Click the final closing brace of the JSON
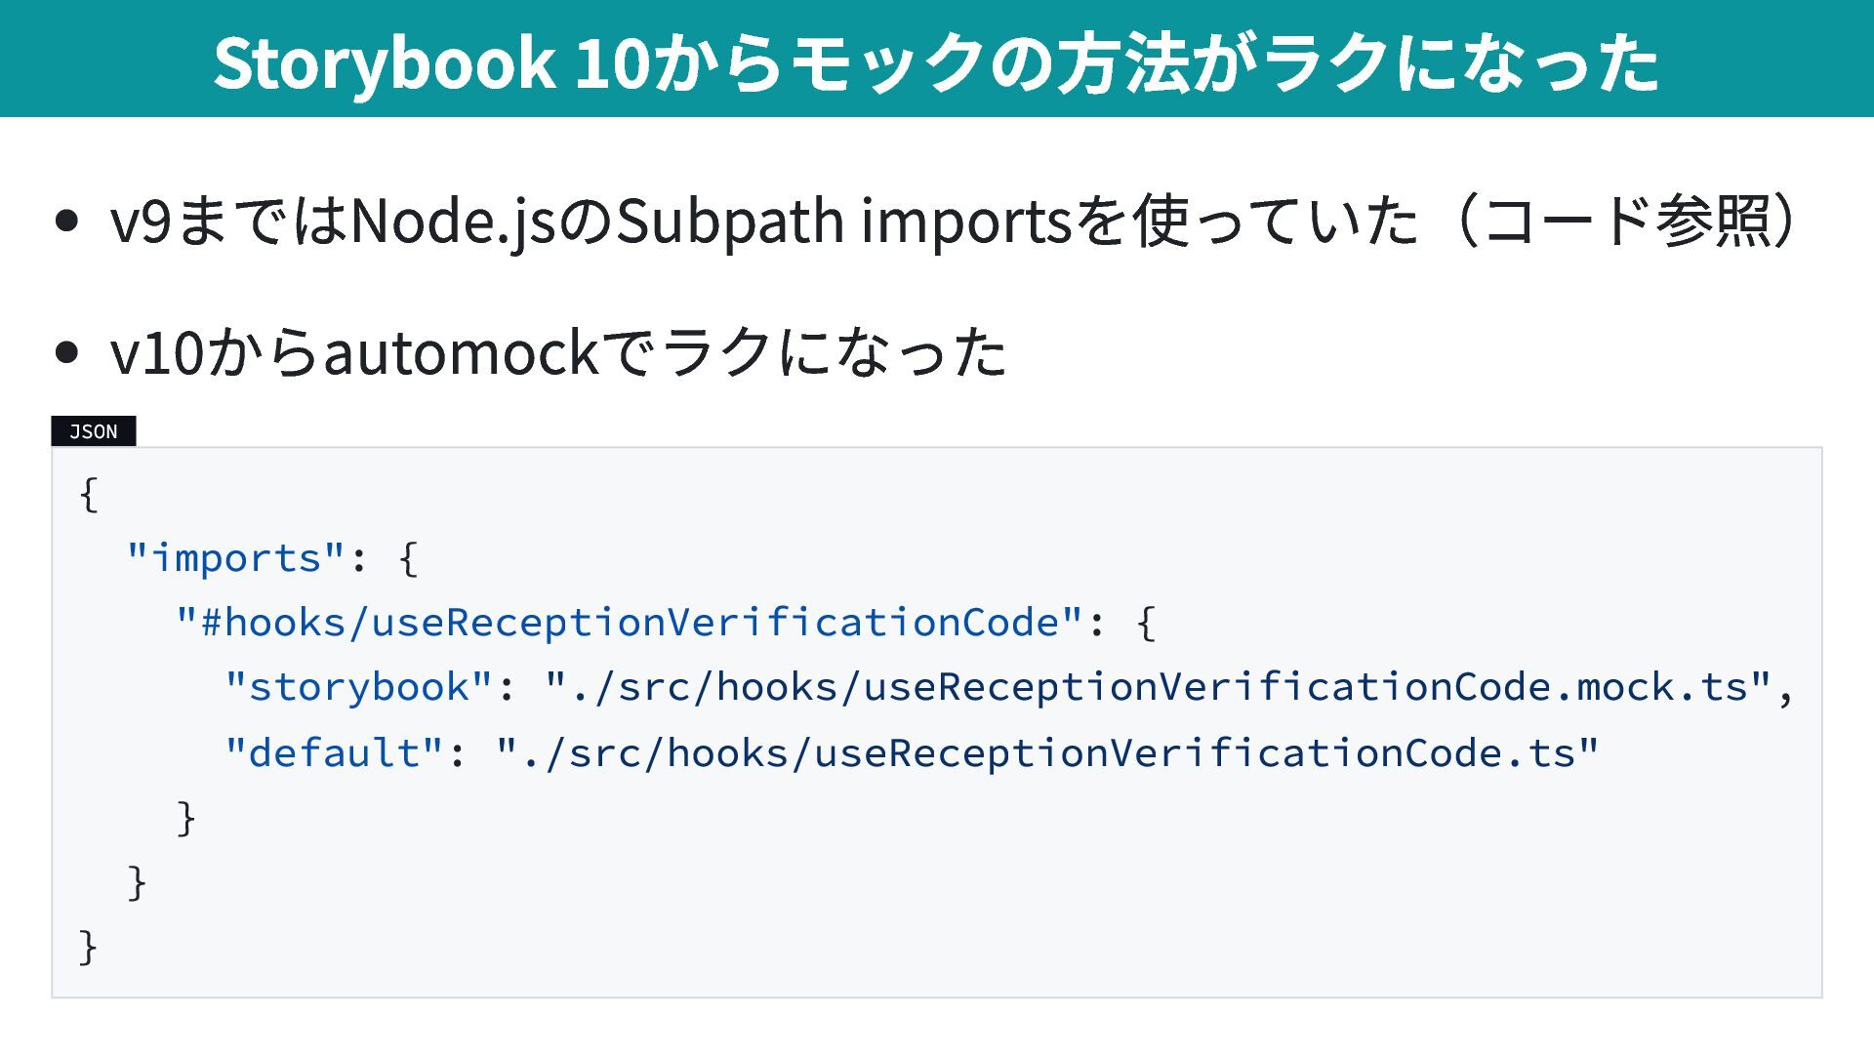 89,947
